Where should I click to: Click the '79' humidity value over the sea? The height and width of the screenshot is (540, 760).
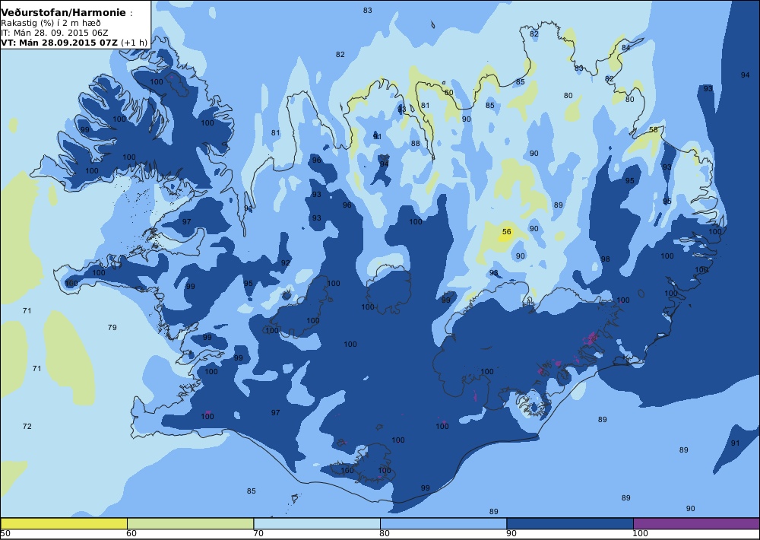112,328
